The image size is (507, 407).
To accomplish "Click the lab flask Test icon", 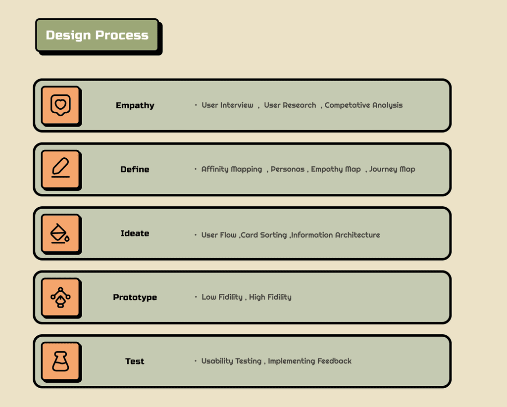I will [x=60, y=361].
